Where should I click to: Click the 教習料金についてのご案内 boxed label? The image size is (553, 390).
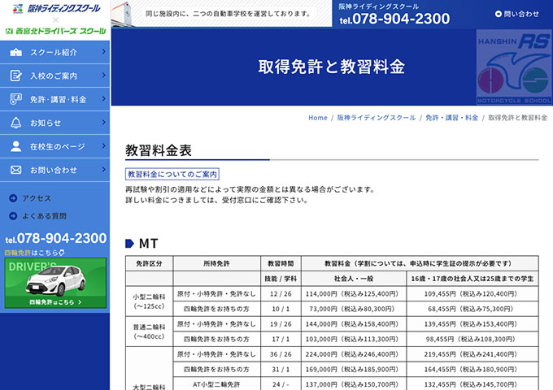pos(172,174)
